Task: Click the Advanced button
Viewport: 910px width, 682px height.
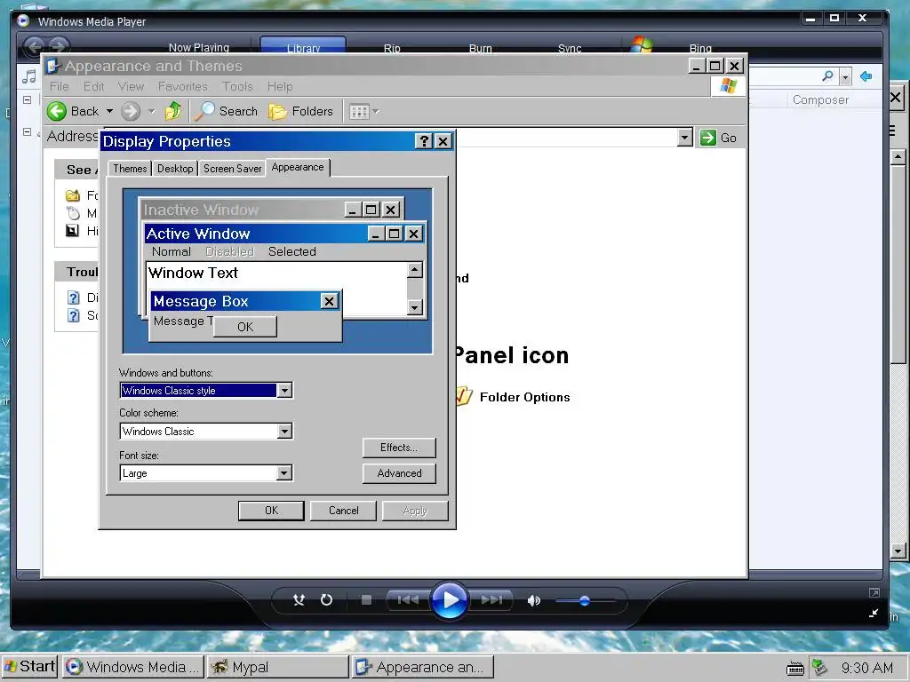Action: tap(399, 473)
